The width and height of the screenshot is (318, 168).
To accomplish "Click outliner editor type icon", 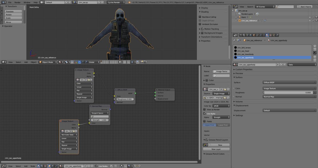I will pyautogui.click(x=235, y=7).
